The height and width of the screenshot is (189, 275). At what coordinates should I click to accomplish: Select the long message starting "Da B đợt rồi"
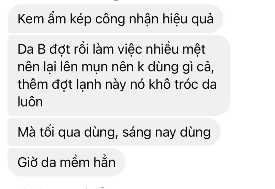tap(119, 75)
